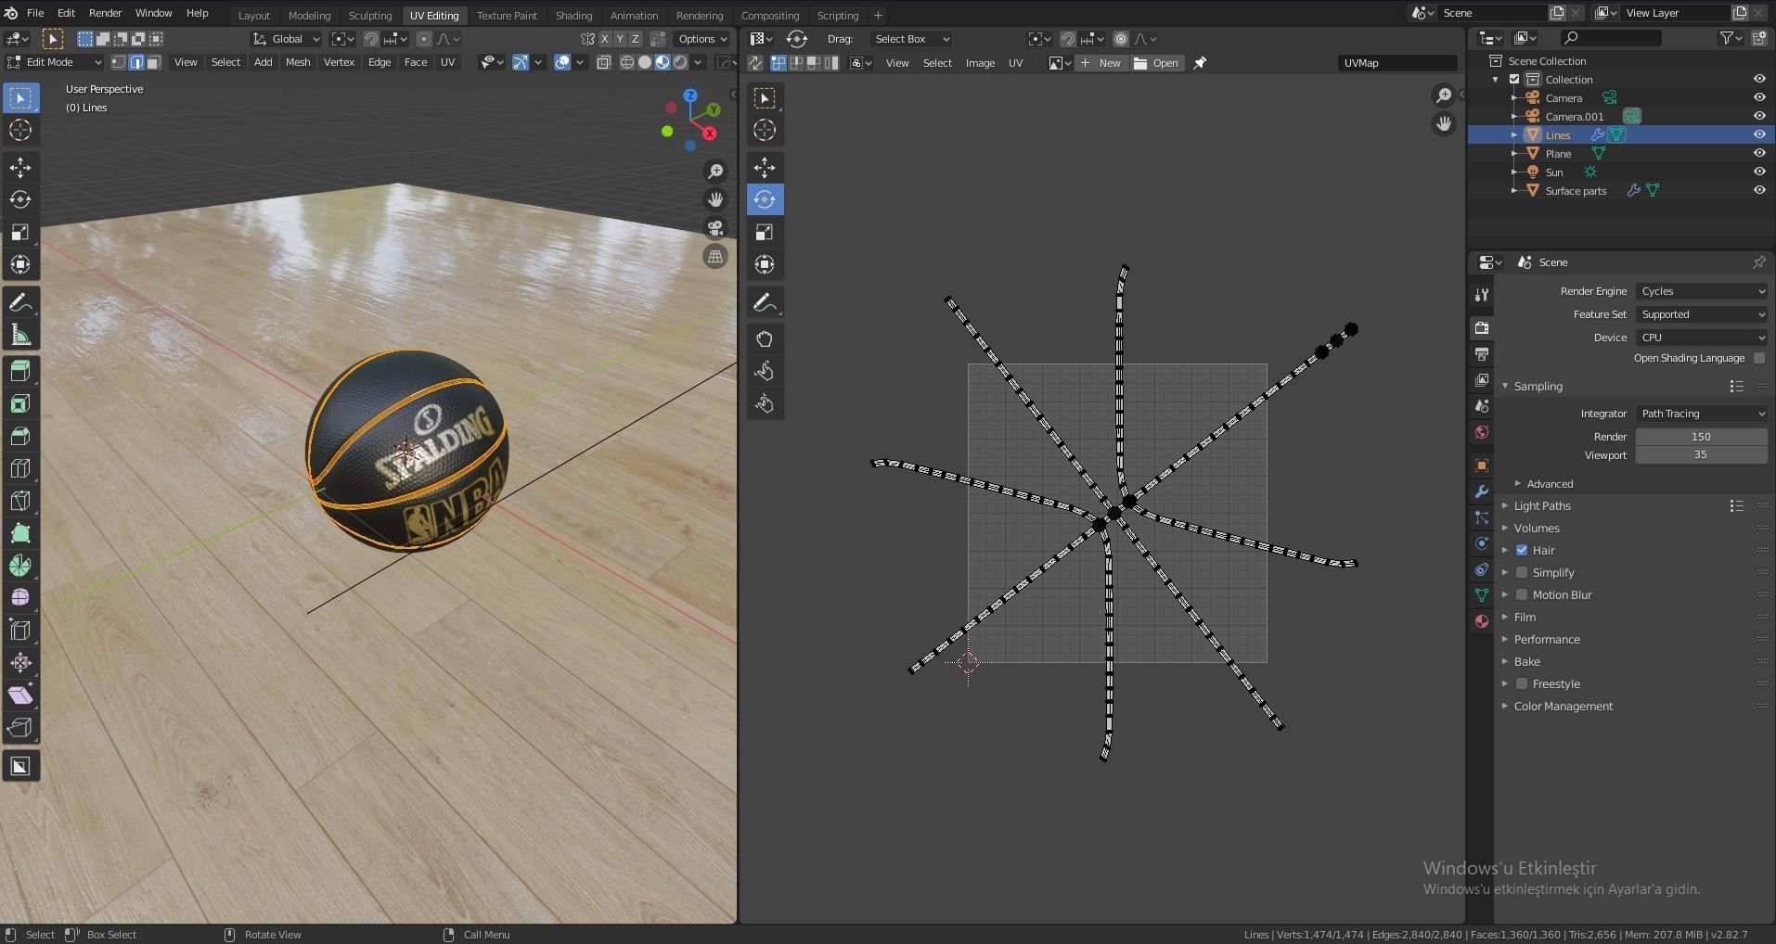Activate the Rotate tool in 3D viewport
Image resolution: width=1776 pixels, height=944 pixels.
(20, 200)
